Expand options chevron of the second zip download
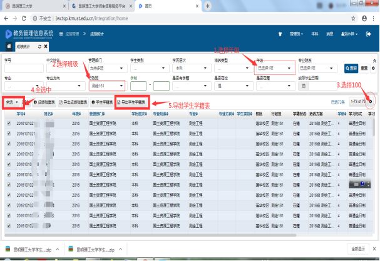The width and height of the screenshot is (380, 261). pyautogui.click(x=120, y=249)
